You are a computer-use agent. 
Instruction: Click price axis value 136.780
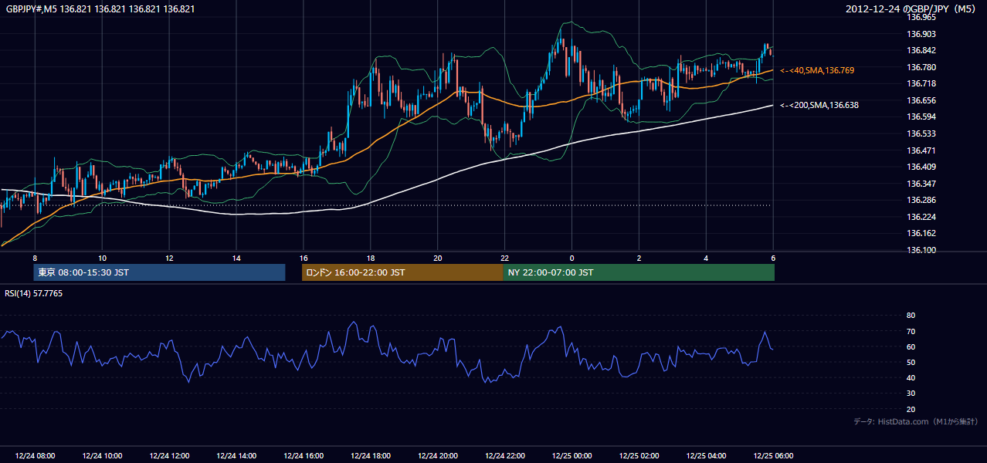[x=921, y=67]
